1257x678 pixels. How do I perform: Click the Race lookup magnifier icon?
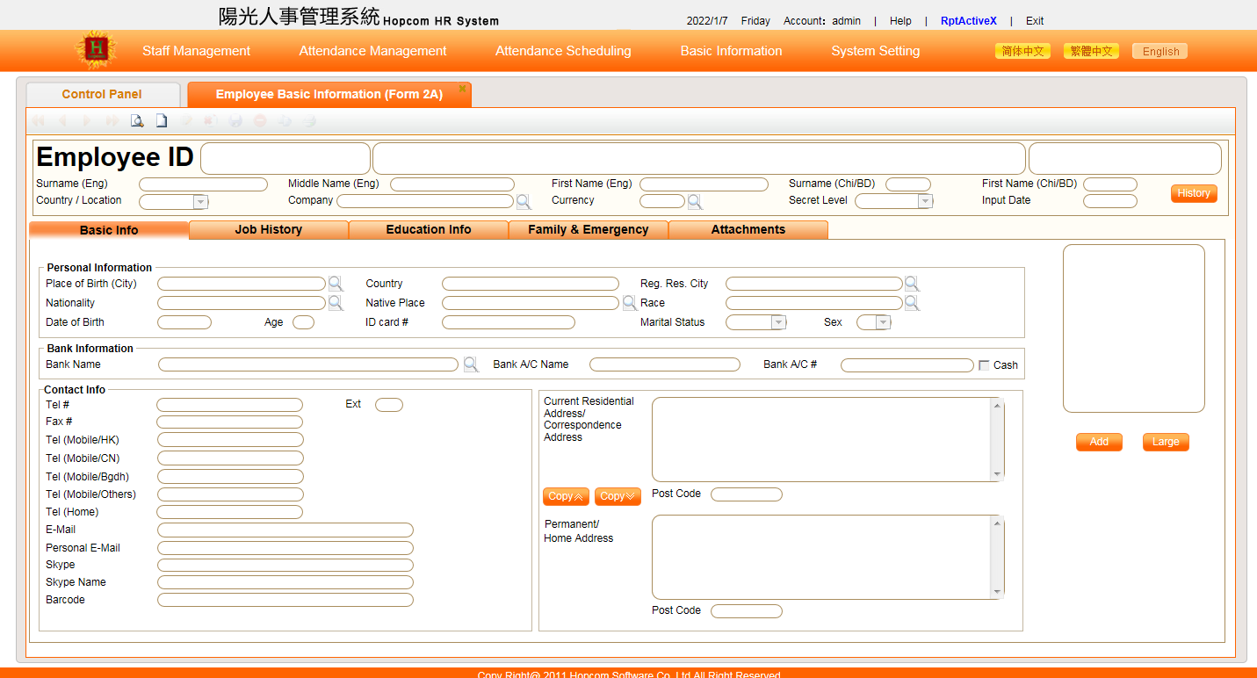(912, 303)
